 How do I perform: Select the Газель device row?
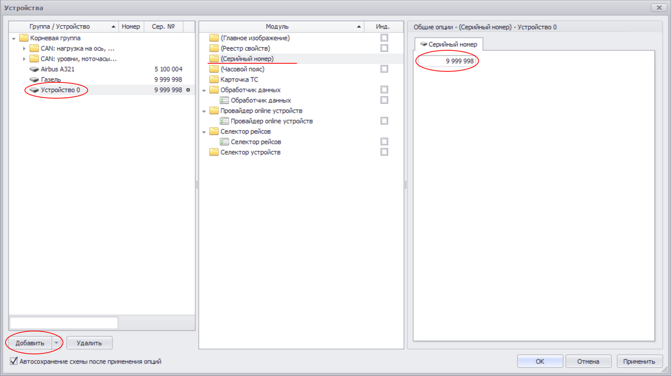102,80
